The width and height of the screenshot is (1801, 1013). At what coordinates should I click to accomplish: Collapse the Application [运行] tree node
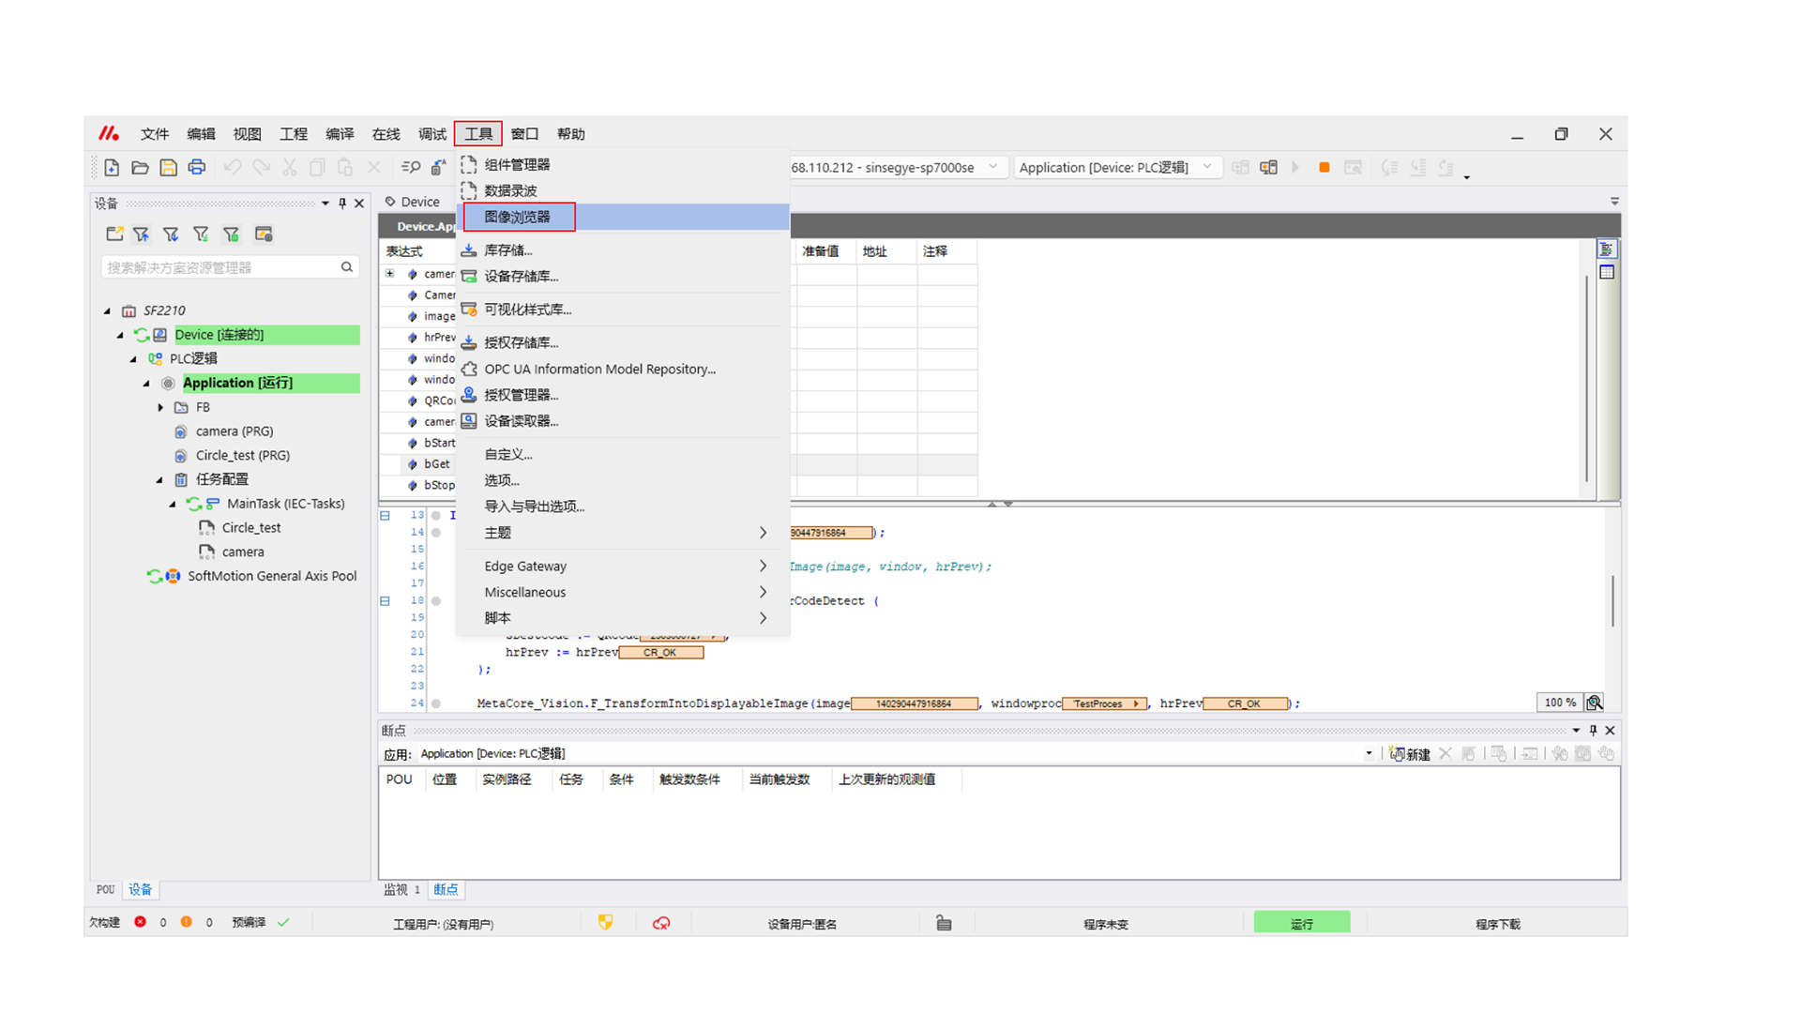(x=146, y=383)
